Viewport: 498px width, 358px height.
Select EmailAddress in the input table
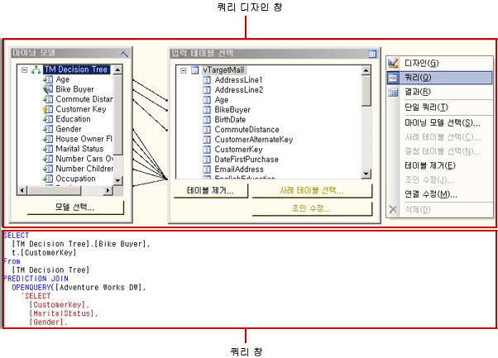tap(239, 169)
